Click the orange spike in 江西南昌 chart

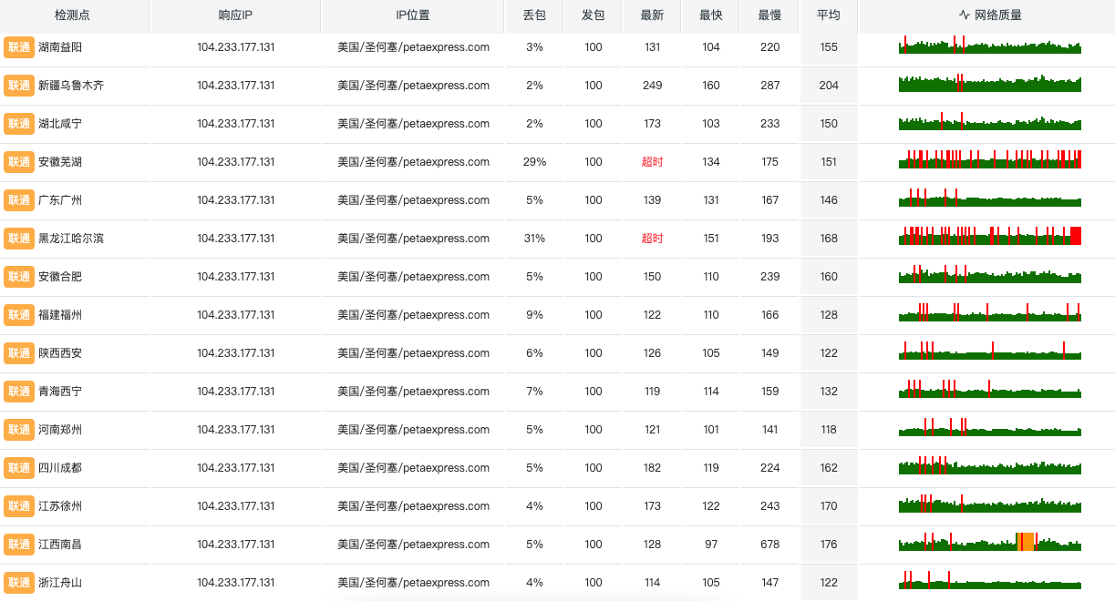coord(1026,542)
